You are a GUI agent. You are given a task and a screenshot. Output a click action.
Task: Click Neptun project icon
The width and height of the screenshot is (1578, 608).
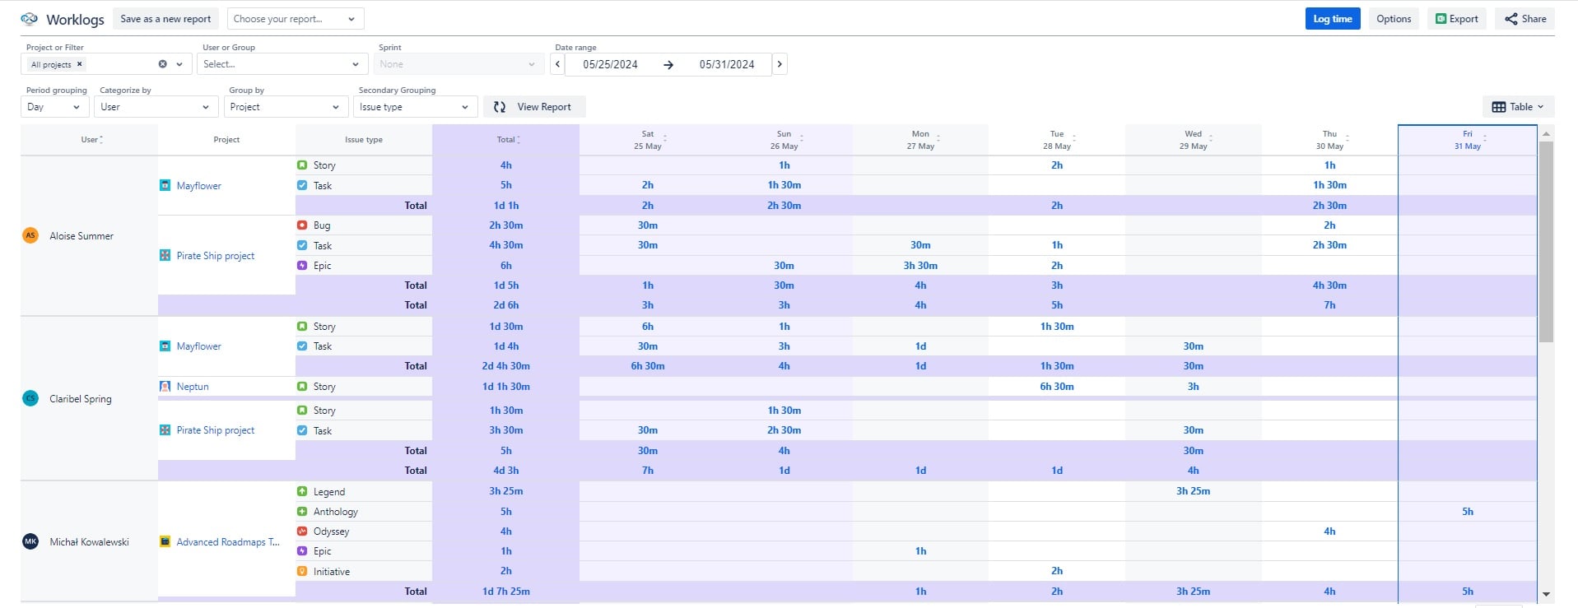[165, 386]
